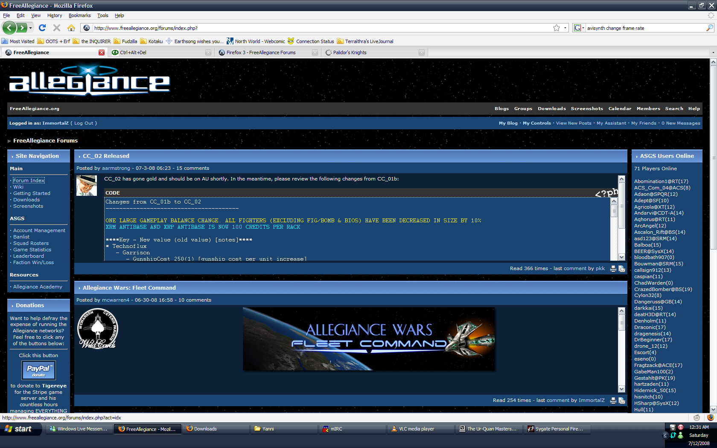Bookmark this page with the star icon
The width and height of the screenshot is (717, 448).
(x=557, y=28)
